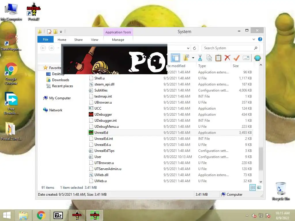
Task: Click the red X Delete icon
Action: pyautogui.click(x=227, y=58)
